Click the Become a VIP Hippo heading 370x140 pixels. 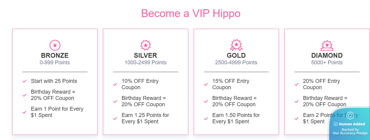191,13
